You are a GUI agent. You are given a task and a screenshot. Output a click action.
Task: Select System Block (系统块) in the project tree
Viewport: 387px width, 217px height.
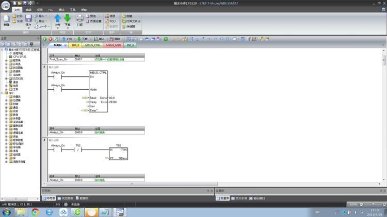tap(15, 75)
